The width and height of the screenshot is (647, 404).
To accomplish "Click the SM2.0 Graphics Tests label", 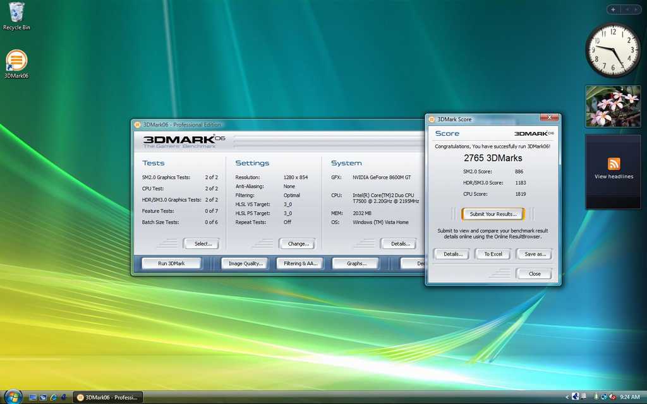I will coord(166,177).
